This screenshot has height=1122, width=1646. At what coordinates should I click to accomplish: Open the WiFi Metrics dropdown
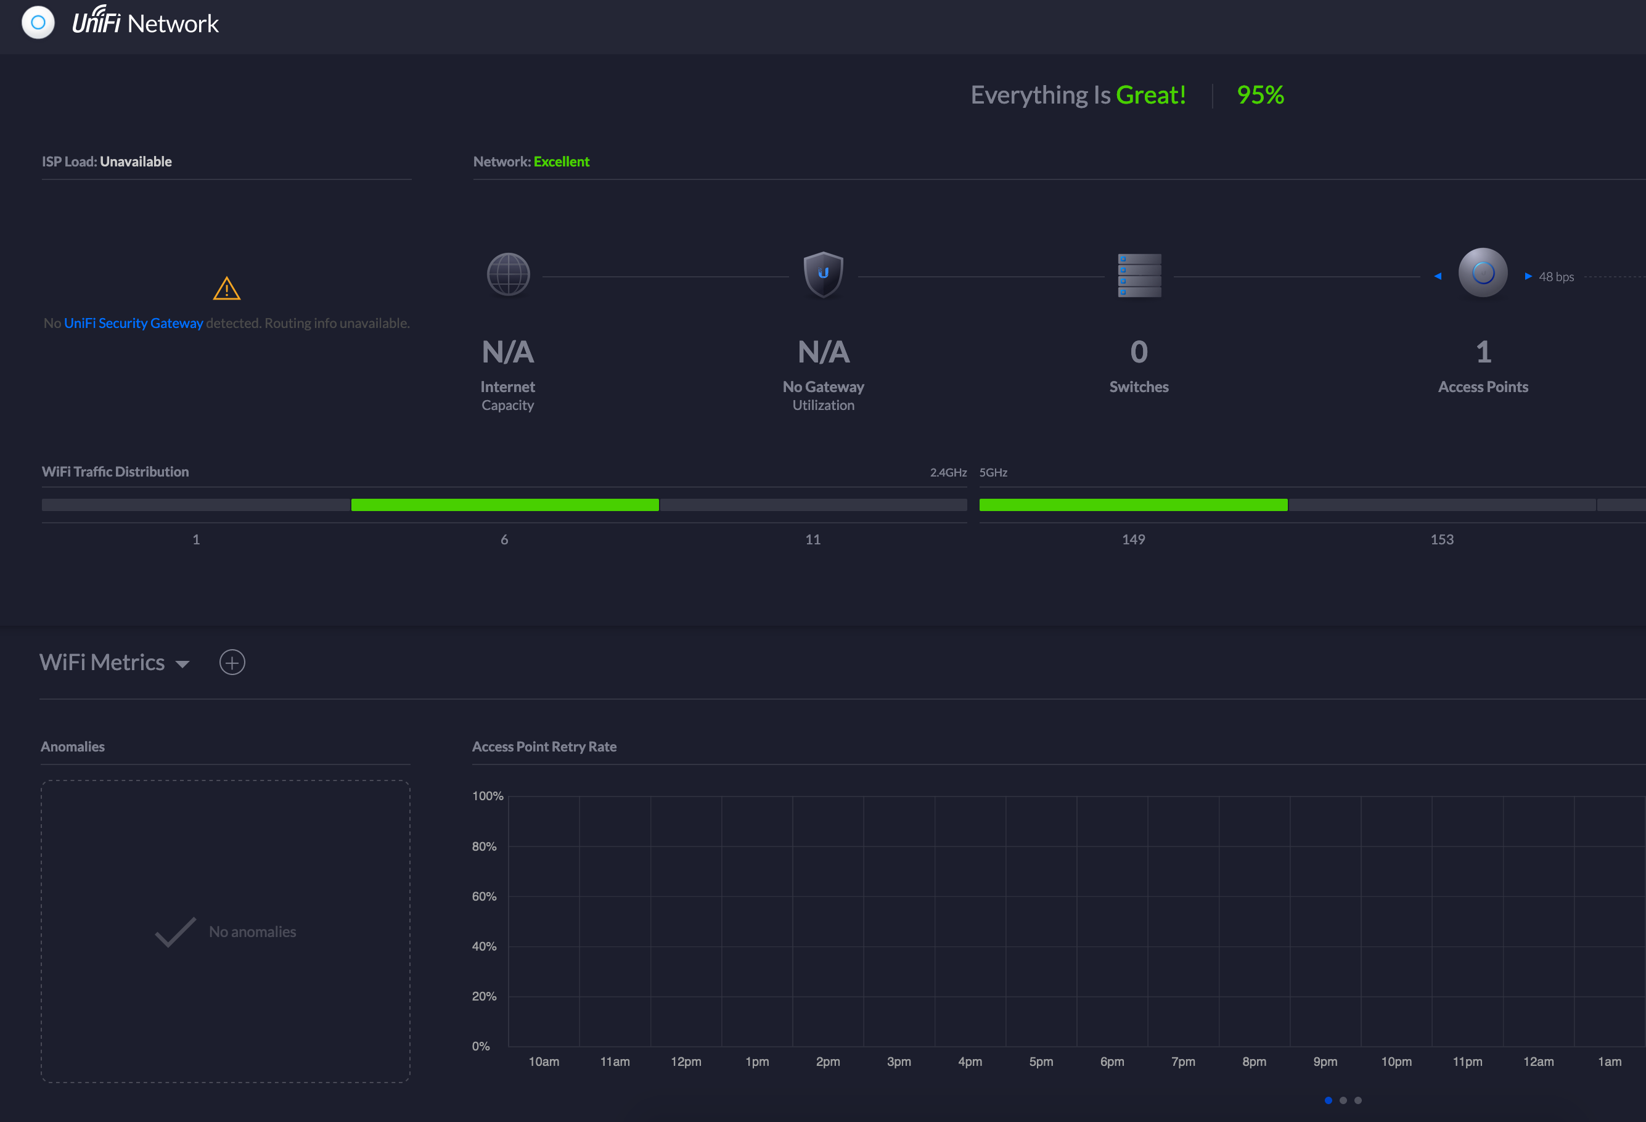[x=182, y=664]
